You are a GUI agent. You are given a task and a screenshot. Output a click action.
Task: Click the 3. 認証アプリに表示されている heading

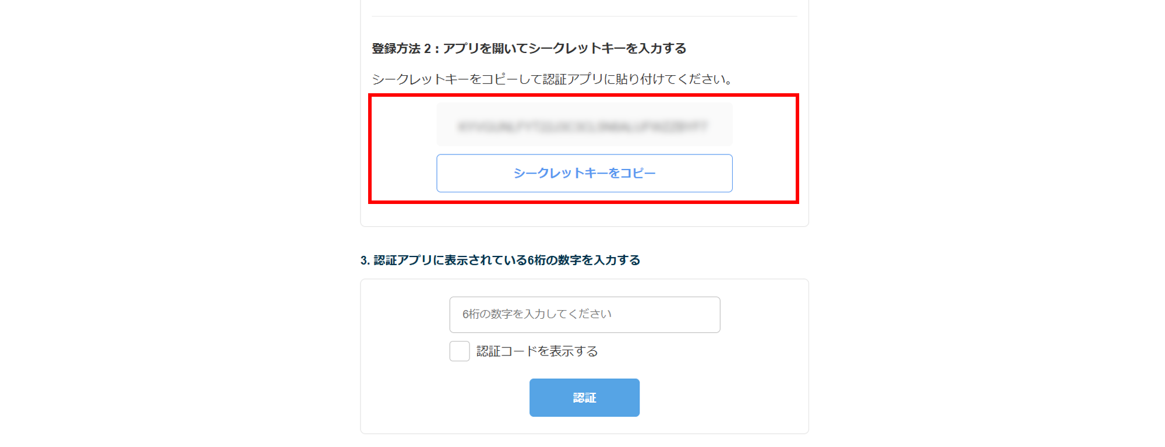coord(500,260)
